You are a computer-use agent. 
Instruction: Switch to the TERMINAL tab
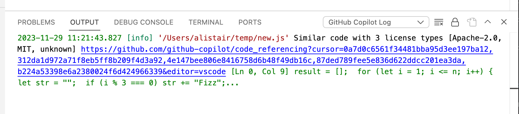click(x=206, y=22)
